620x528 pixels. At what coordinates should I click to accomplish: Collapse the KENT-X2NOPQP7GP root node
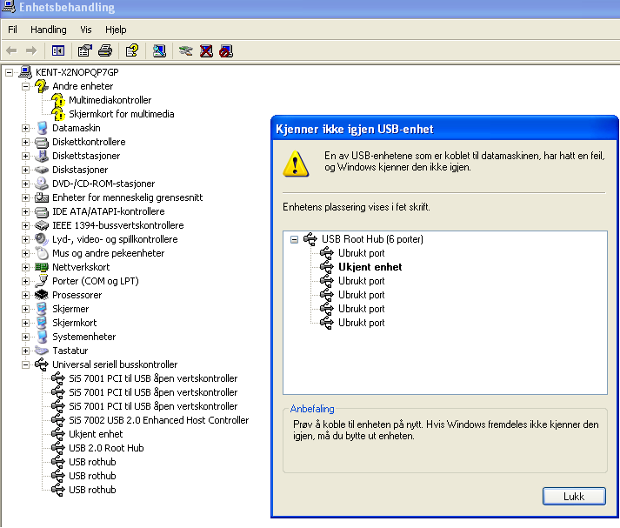9,72
